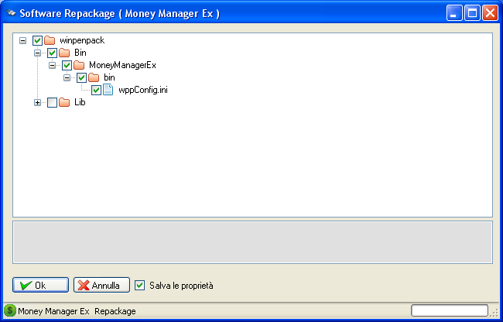Close the Software Repackage window
Viewport: 503px width, 322px height.
(x=490, y=13)
